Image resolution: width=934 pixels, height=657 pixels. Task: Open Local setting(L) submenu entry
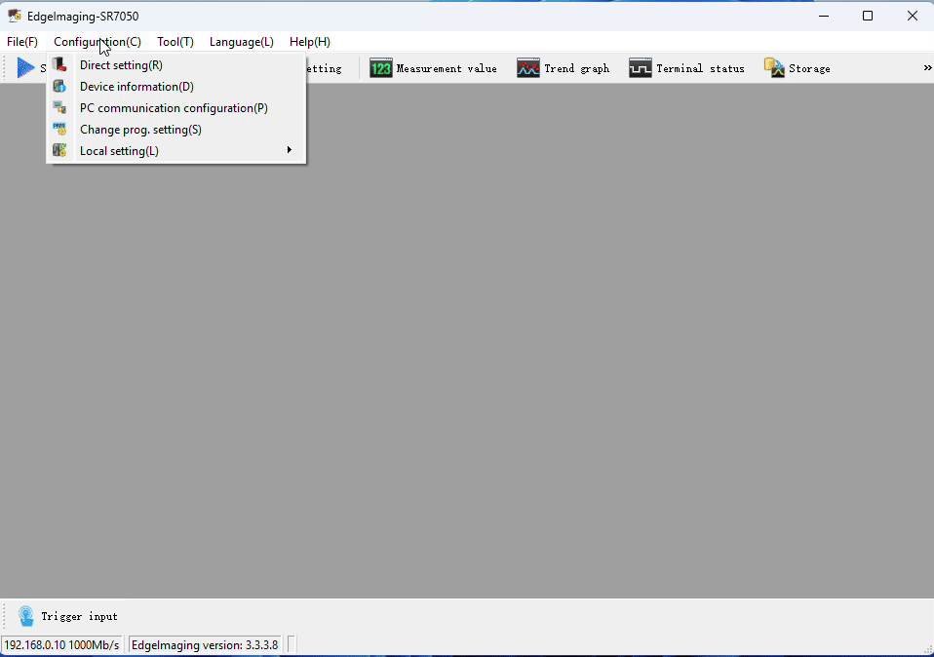point(176,151)
